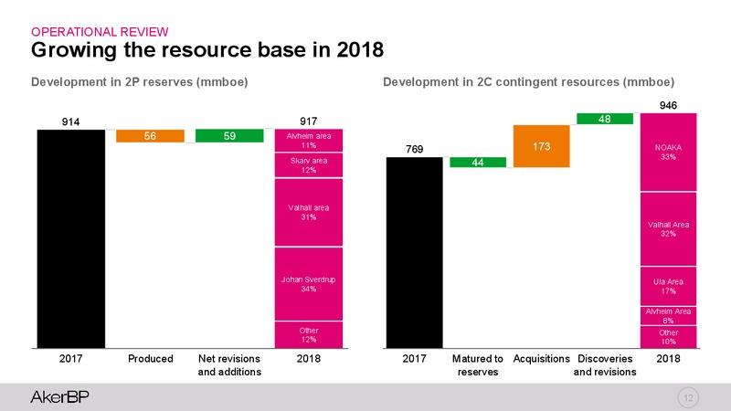Image resolution: width=731 pixels, height=411 pixels.
Task: Click the '2017' axis label in 2C chart
Action: (415, 359)
